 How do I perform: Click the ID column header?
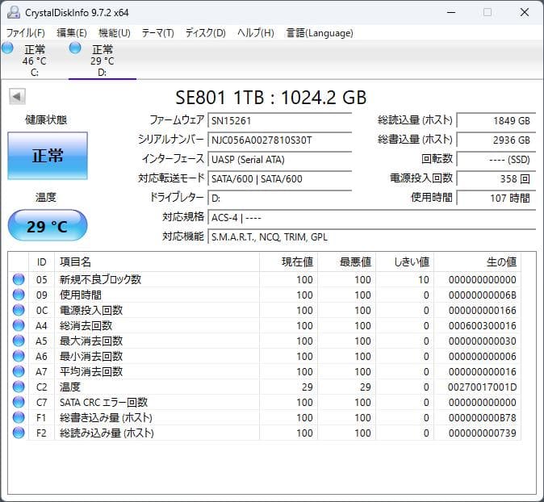tap(41, 261)
